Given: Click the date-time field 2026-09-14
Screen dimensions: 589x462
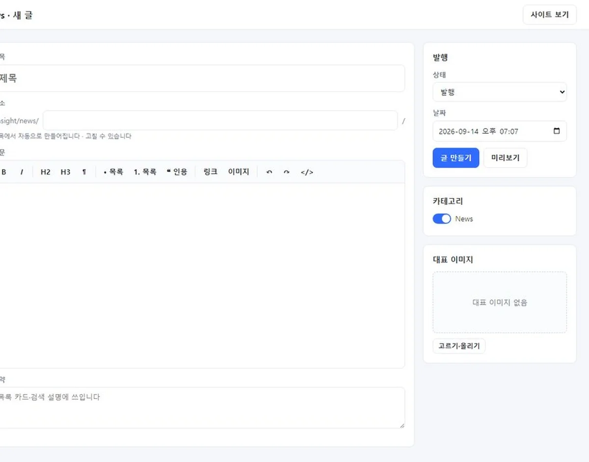Looking at the screenshot, I should click(500, 131).
